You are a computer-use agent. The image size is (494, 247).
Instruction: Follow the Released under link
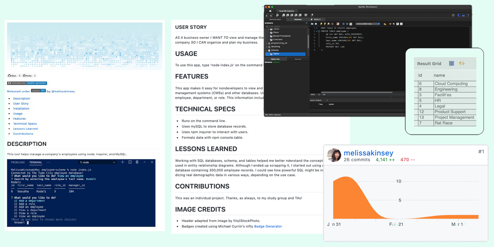pos(19,91)
